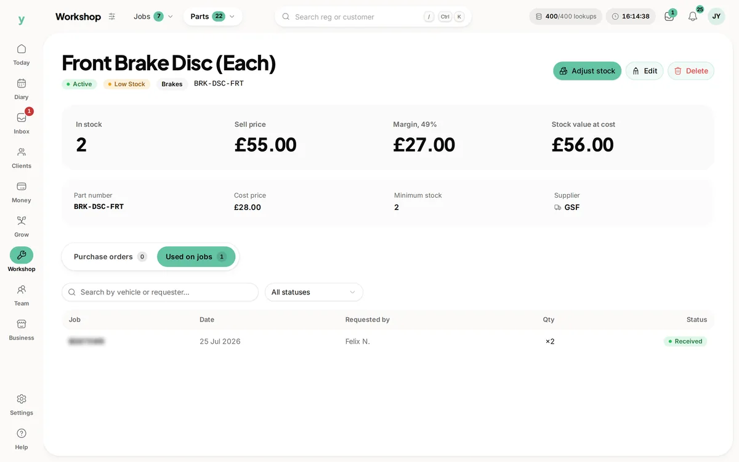Open the JY user avatar
Screen dimensions: 739x462
pyautogui.click(x=716, y=17)
